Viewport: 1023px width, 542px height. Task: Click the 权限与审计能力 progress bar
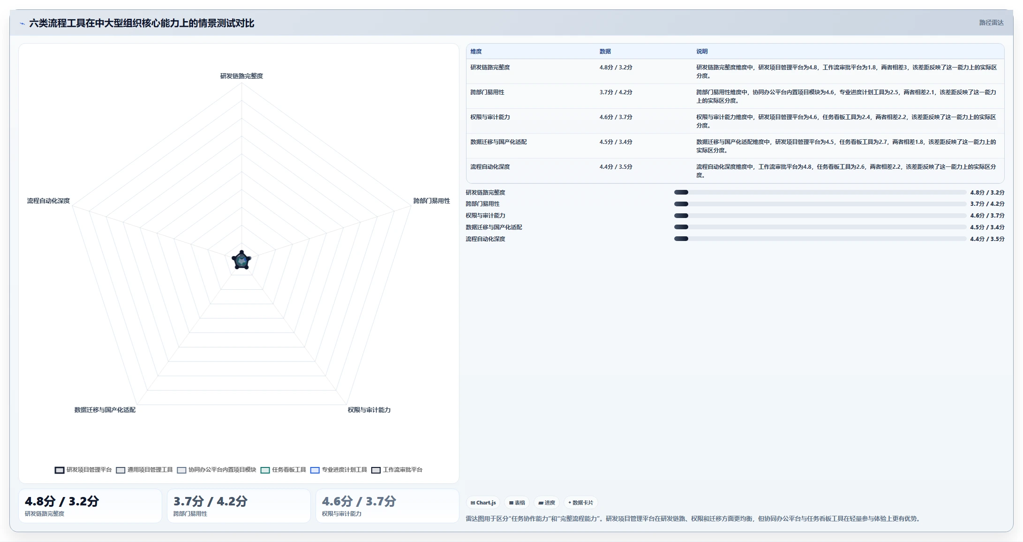click(820, 216)
